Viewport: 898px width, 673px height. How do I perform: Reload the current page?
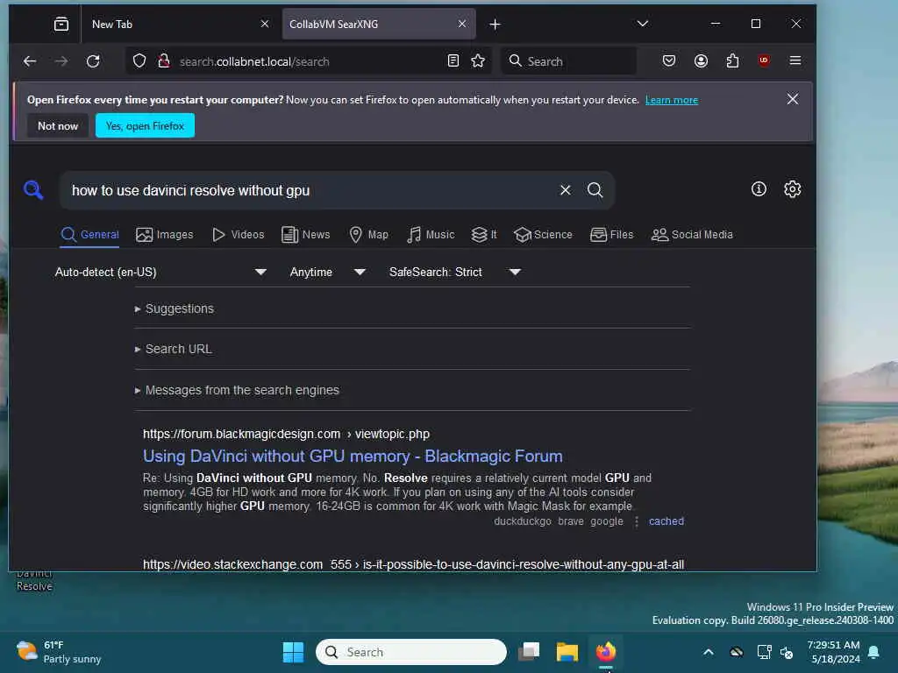point(93,61)
